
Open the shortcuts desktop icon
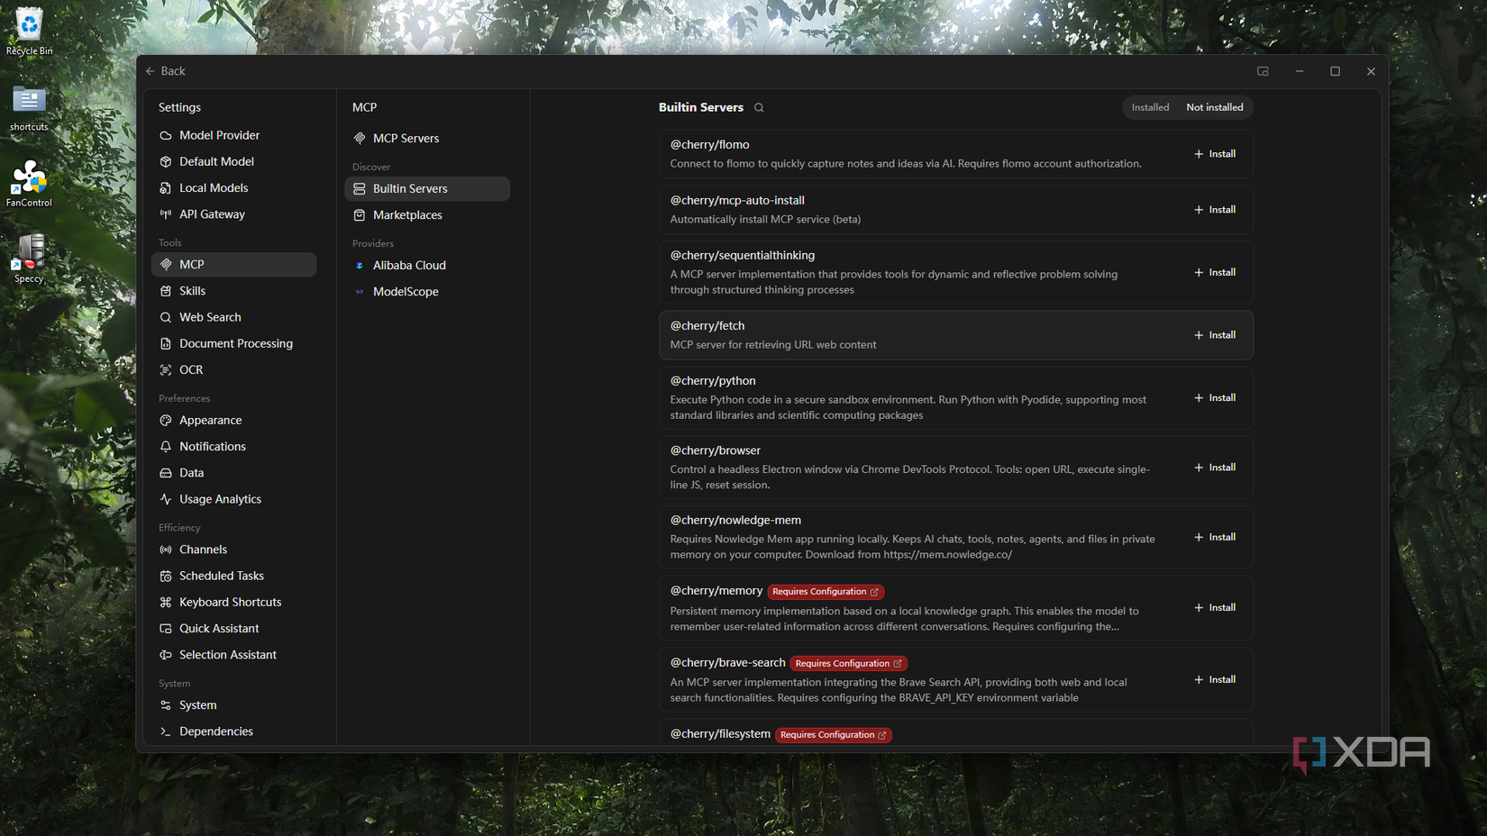coord(29,109)
